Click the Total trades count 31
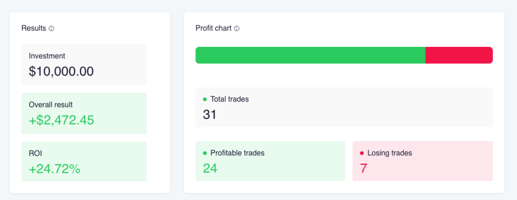517x200 pixels. pos(210,114)
